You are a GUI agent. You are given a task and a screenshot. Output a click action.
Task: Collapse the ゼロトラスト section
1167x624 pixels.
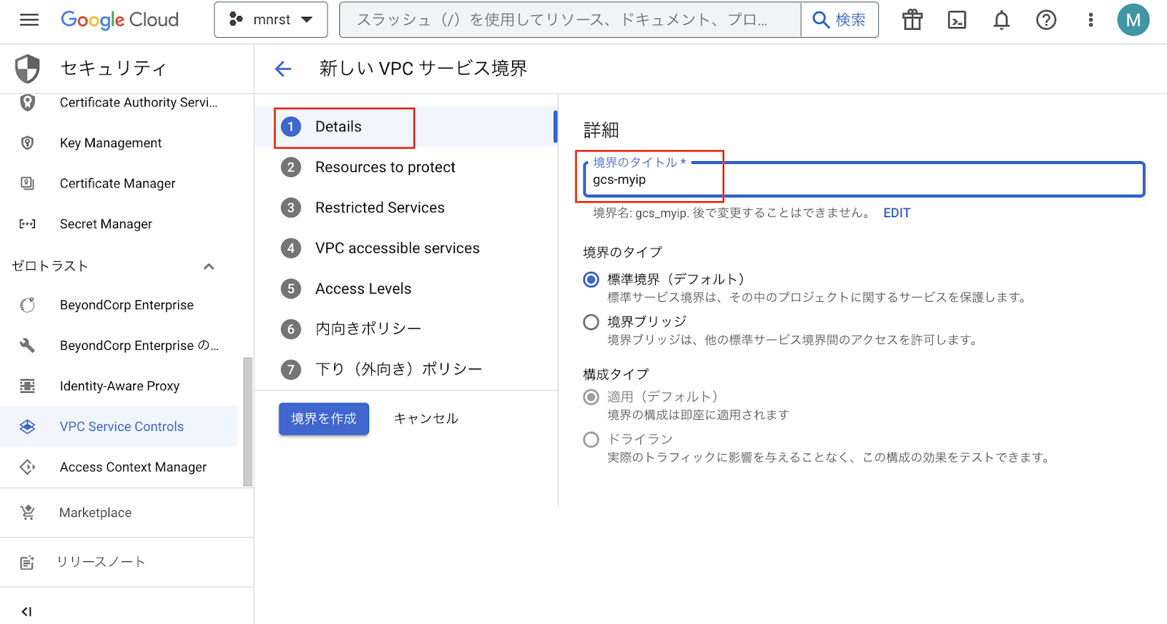pyautogui.click(x=209, y=266)
